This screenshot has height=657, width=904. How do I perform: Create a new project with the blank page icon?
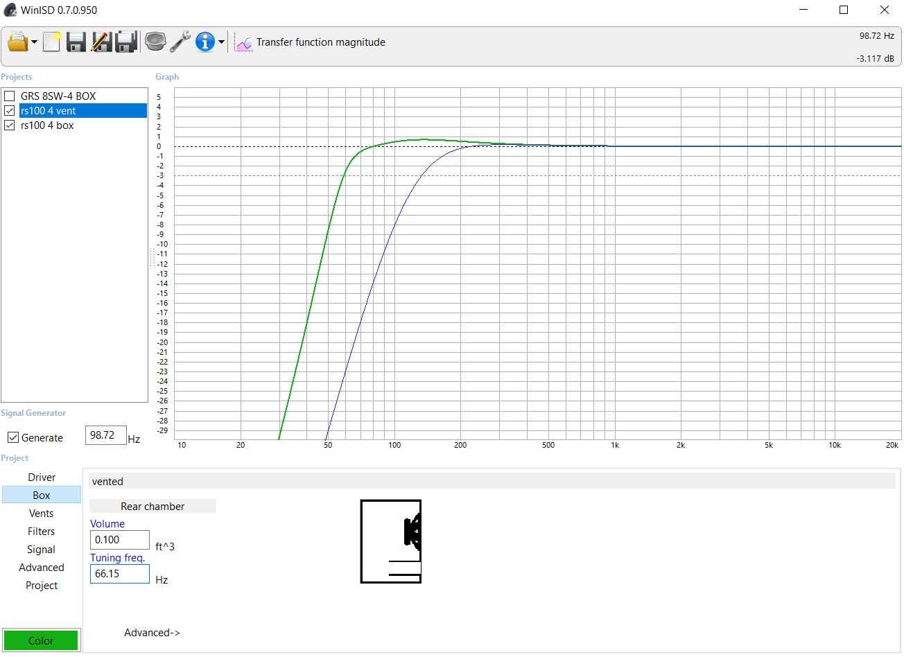(x=52, y=42)
